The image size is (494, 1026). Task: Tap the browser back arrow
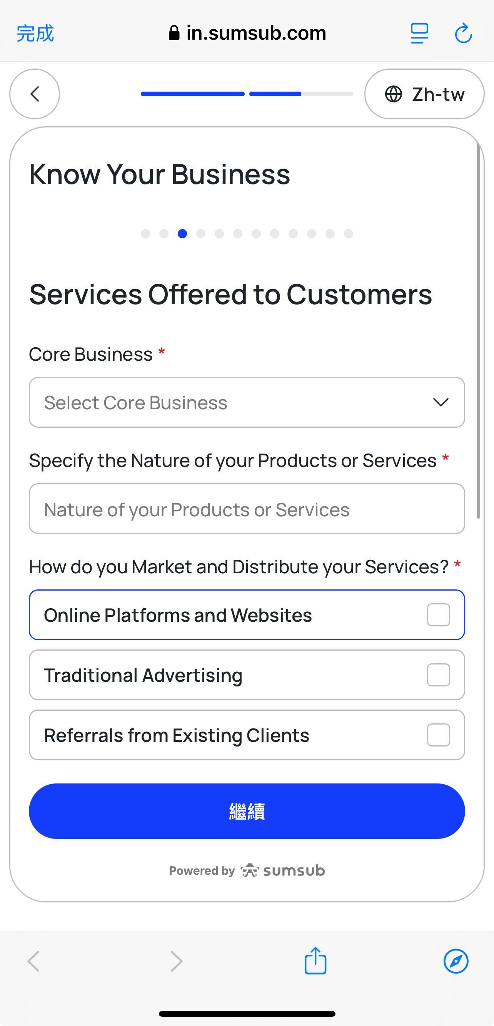pos(33,961)
